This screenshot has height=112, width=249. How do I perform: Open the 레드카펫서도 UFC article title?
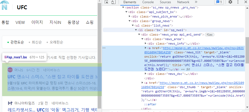click(x=52, y=109)
